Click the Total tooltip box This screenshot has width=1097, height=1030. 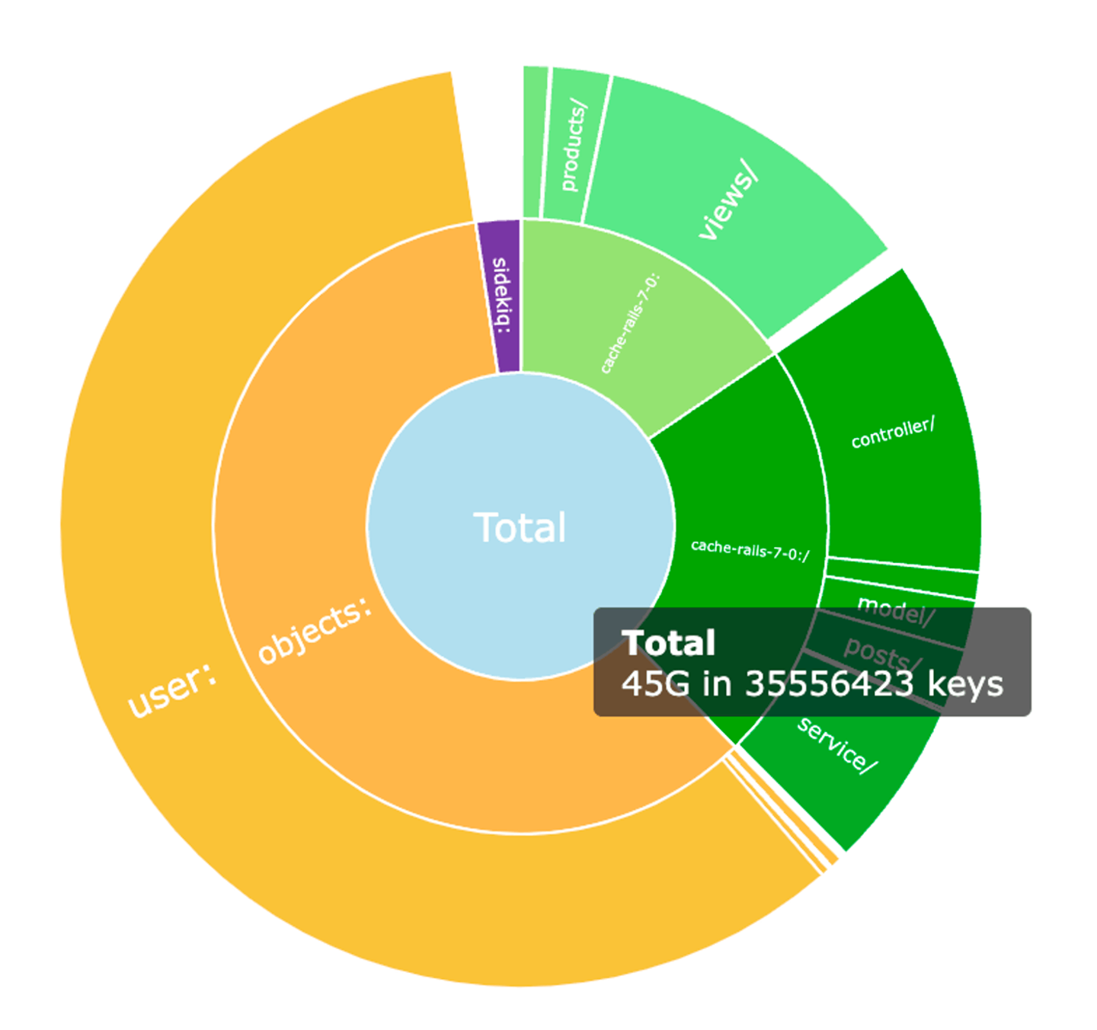point(812,662)
